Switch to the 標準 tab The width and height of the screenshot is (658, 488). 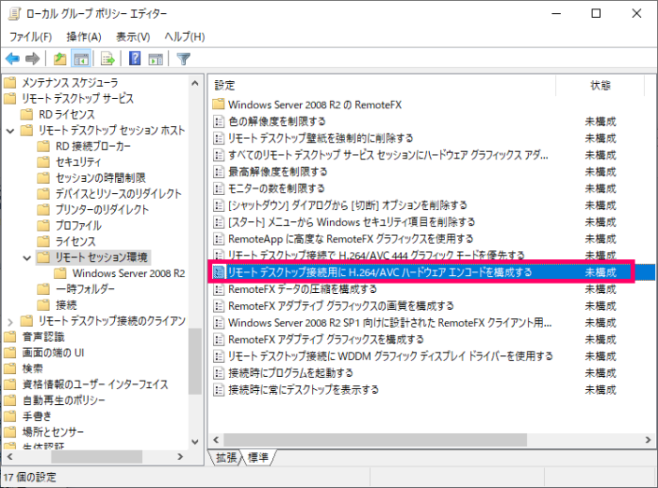point(258,457)
